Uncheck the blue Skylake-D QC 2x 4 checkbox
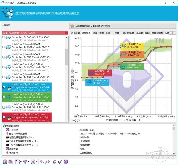The image size is (178, 165). 4,87
